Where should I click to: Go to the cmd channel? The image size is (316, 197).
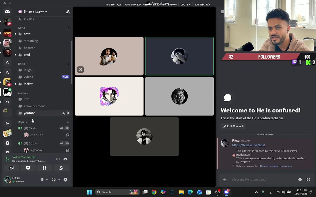[44, 55]
